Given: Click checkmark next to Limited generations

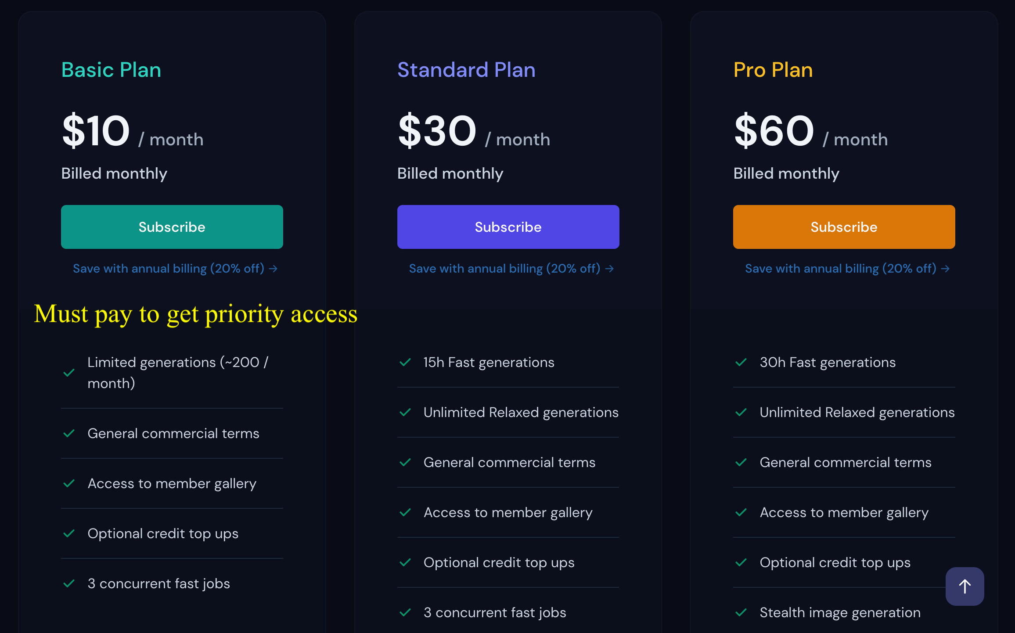Looking at the screenshot, I should 69,373.
